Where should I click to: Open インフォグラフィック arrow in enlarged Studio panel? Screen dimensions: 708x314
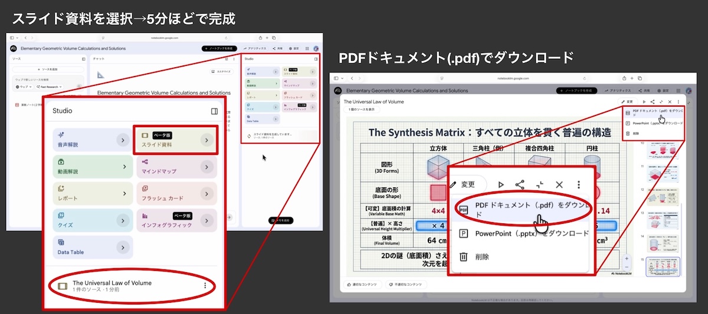(206, 220)
